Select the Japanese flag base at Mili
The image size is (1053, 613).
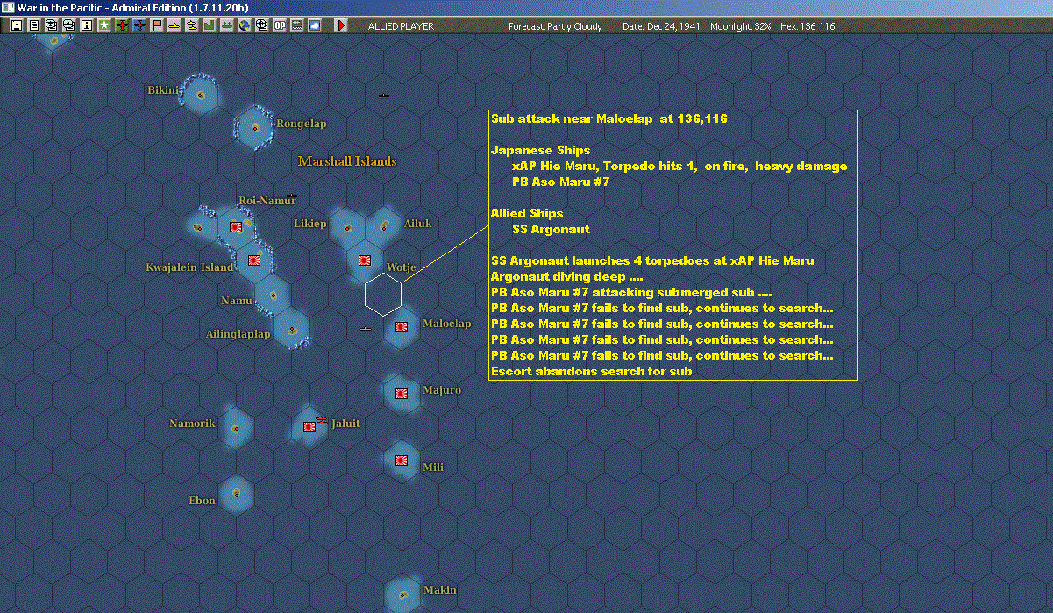[x=402, y=460]
